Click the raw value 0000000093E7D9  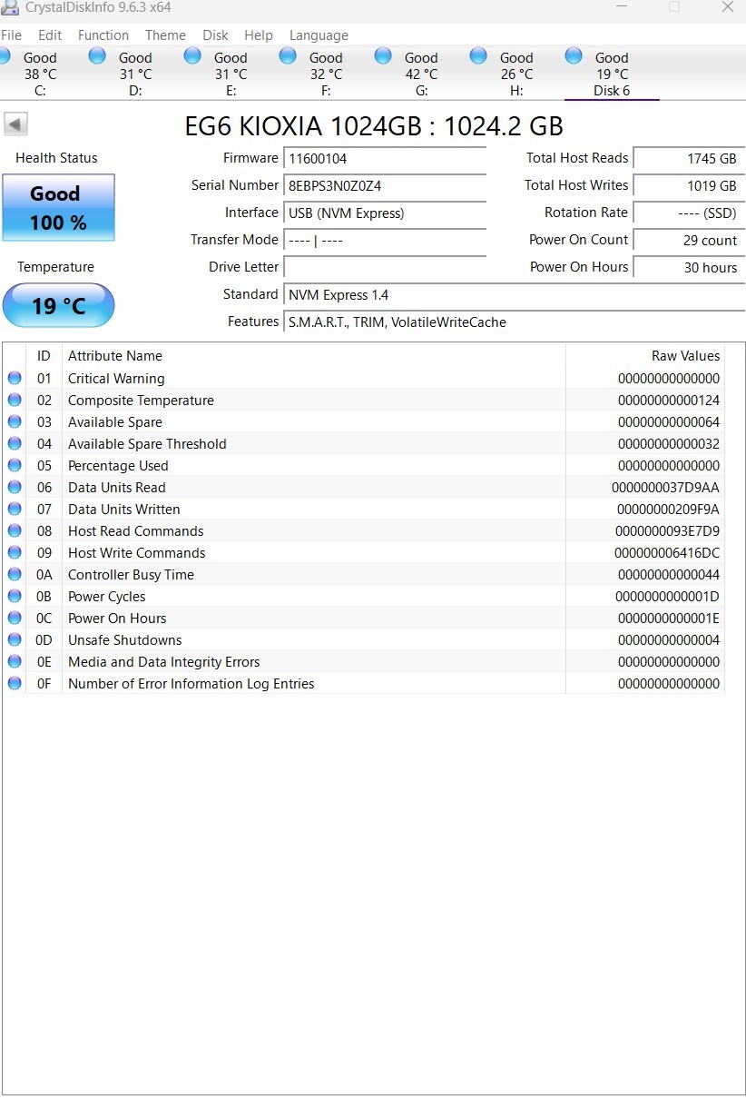[667, 531]
